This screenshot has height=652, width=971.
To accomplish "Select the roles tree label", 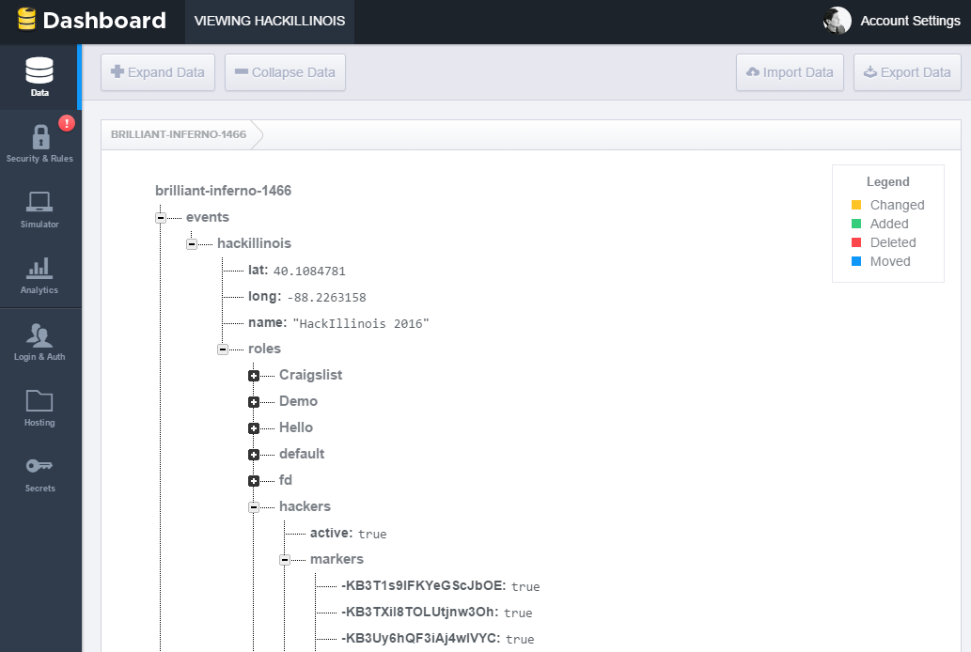I will (264, 349).
